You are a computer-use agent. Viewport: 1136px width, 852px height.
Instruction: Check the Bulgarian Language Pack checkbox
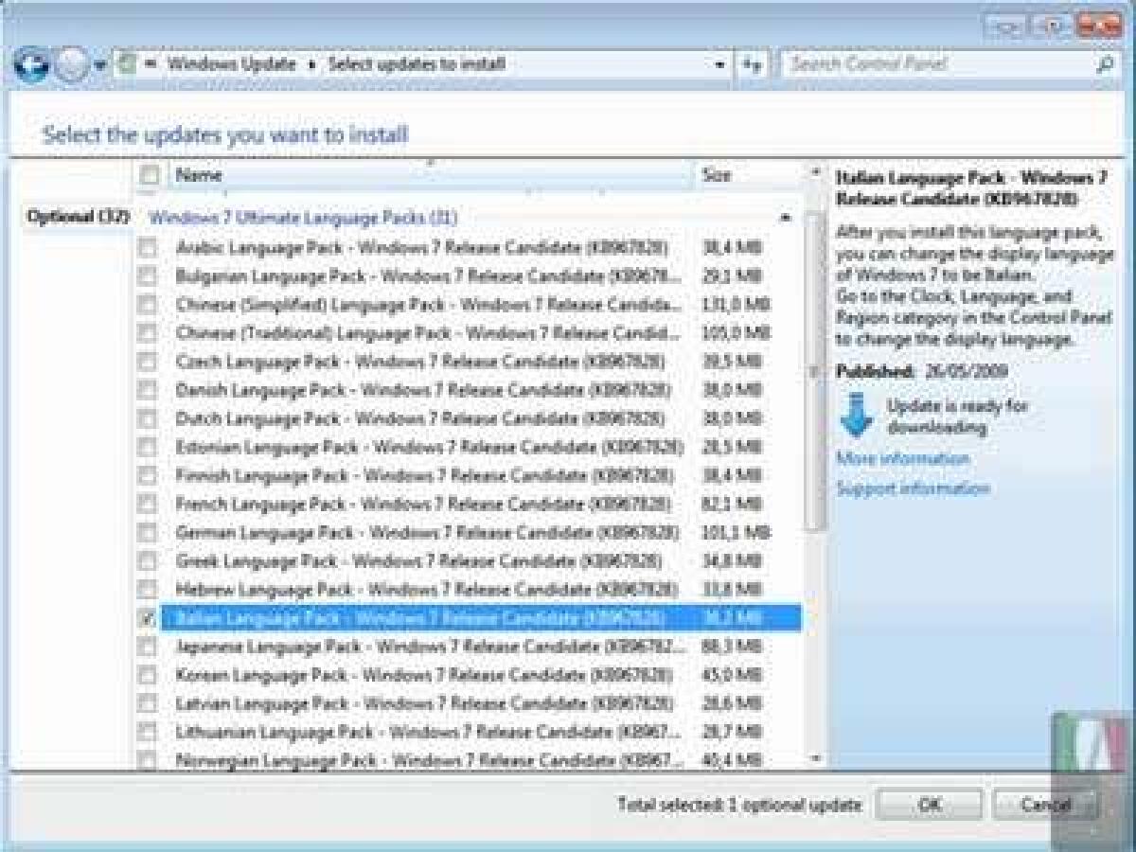pyautogui.click(x=147, y=276)
